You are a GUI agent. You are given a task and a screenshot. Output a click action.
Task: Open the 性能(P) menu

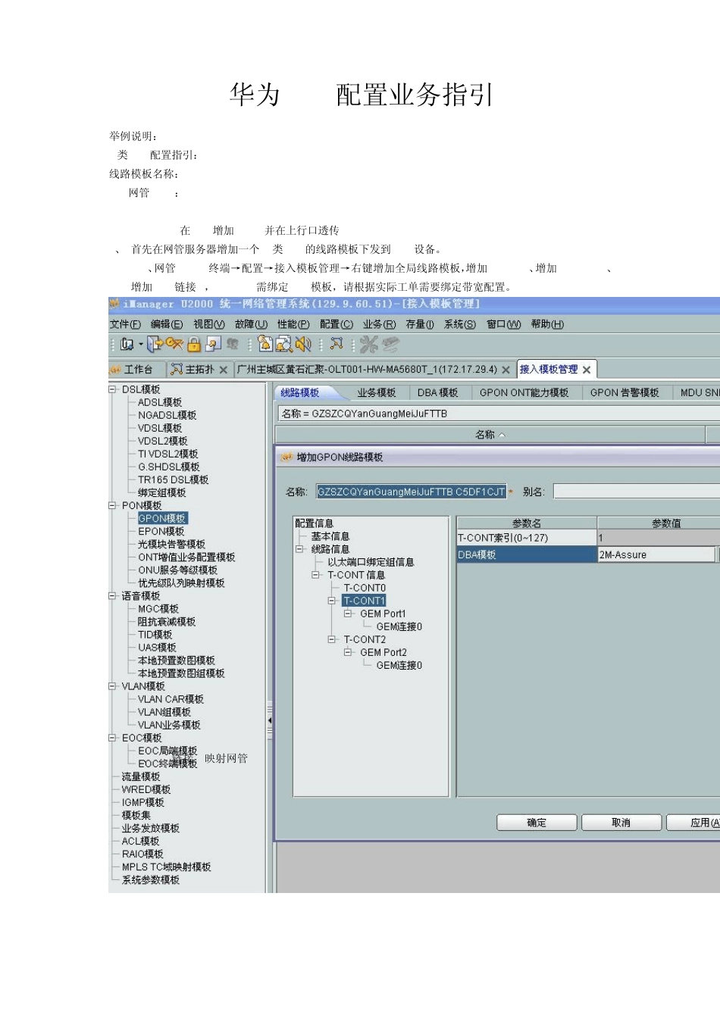coord(293,324)
